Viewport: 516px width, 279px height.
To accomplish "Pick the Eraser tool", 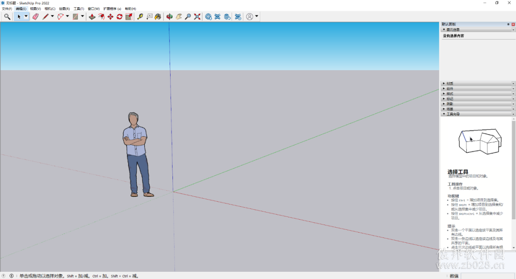I will 35,16.
